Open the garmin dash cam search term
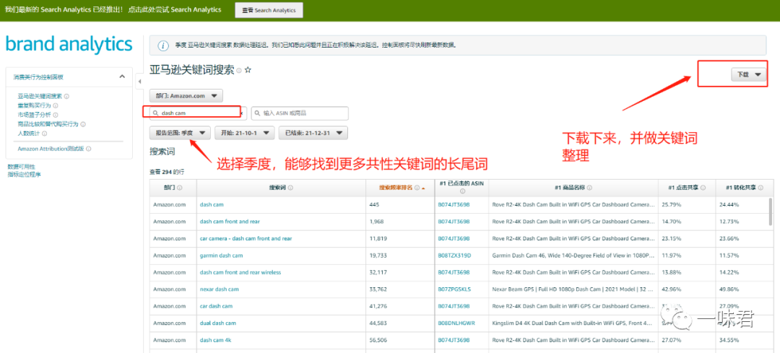780x353 pixels. point(222,256)
